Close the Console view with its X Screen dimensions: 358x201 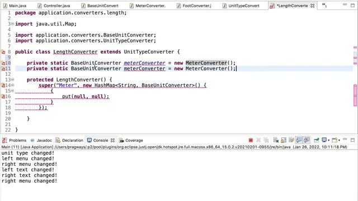pos(112,140)
